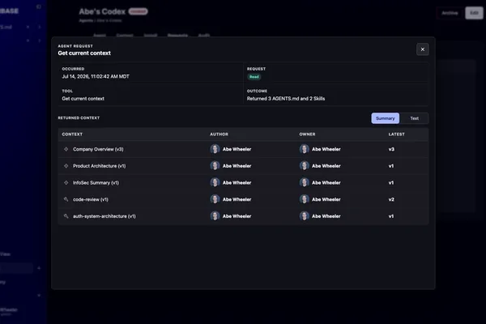Click the skill icon beside code-review (v1)
The image size is (486, 324).
(x=66, y=199)
